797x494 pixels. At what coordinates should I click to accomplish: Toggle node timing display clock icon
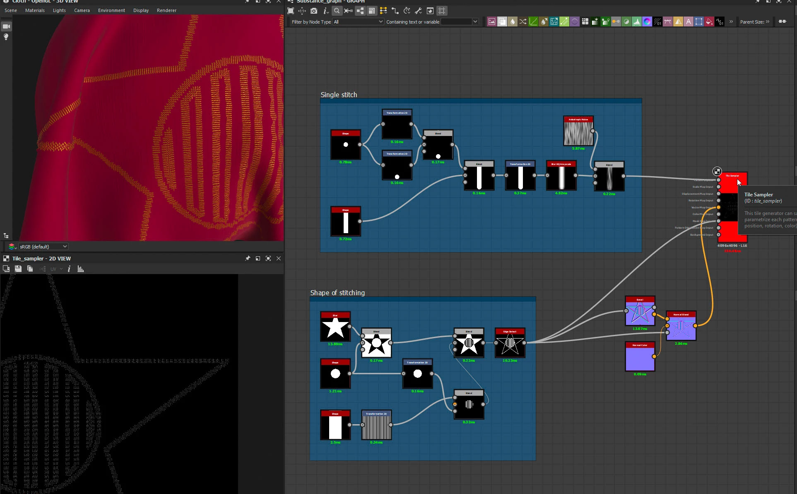pyautogui.click(x=407, y=11)
